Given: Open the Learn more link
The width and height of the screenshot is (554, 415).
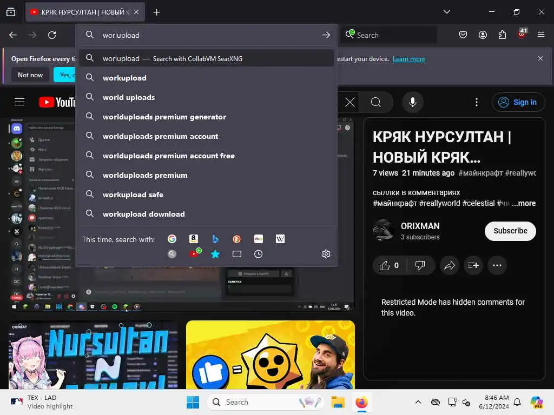Looking at the screenshot, I should [x=409, y=59].
